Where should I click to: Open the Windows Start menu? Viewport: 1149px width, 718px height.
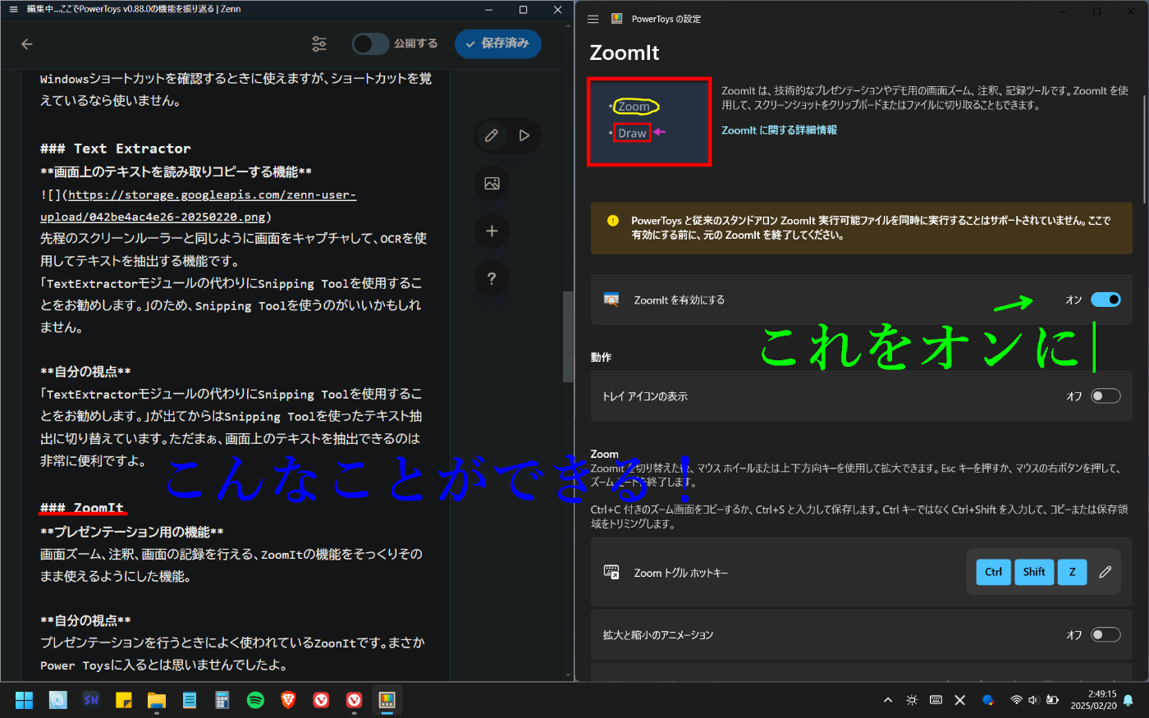coord(25,700)
